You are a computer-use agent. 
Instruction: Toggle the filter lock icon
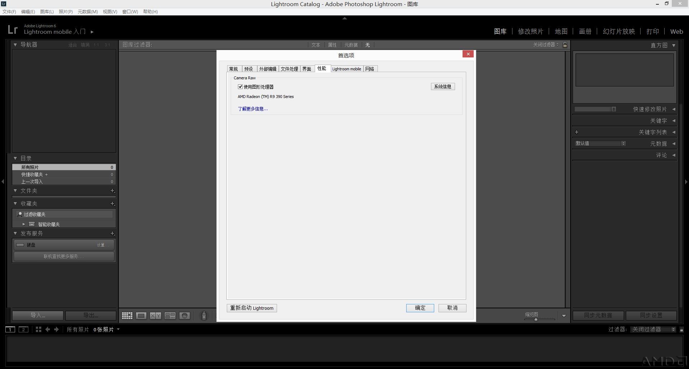click(x=565, y=45)
